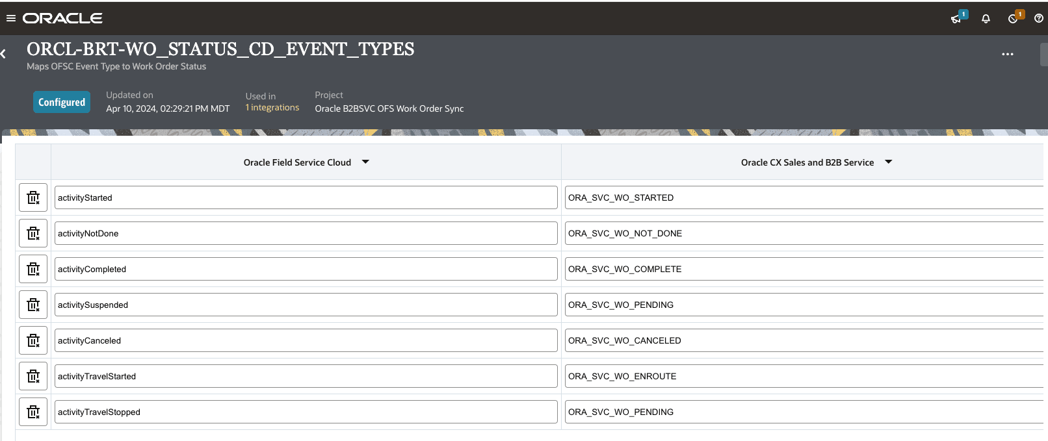Screen dimensions: 1048x441
Task: Open the notifications bell
Action: [986, 19]
